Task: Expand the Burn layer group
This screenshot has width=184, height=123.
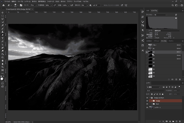Action: (152, 104)
